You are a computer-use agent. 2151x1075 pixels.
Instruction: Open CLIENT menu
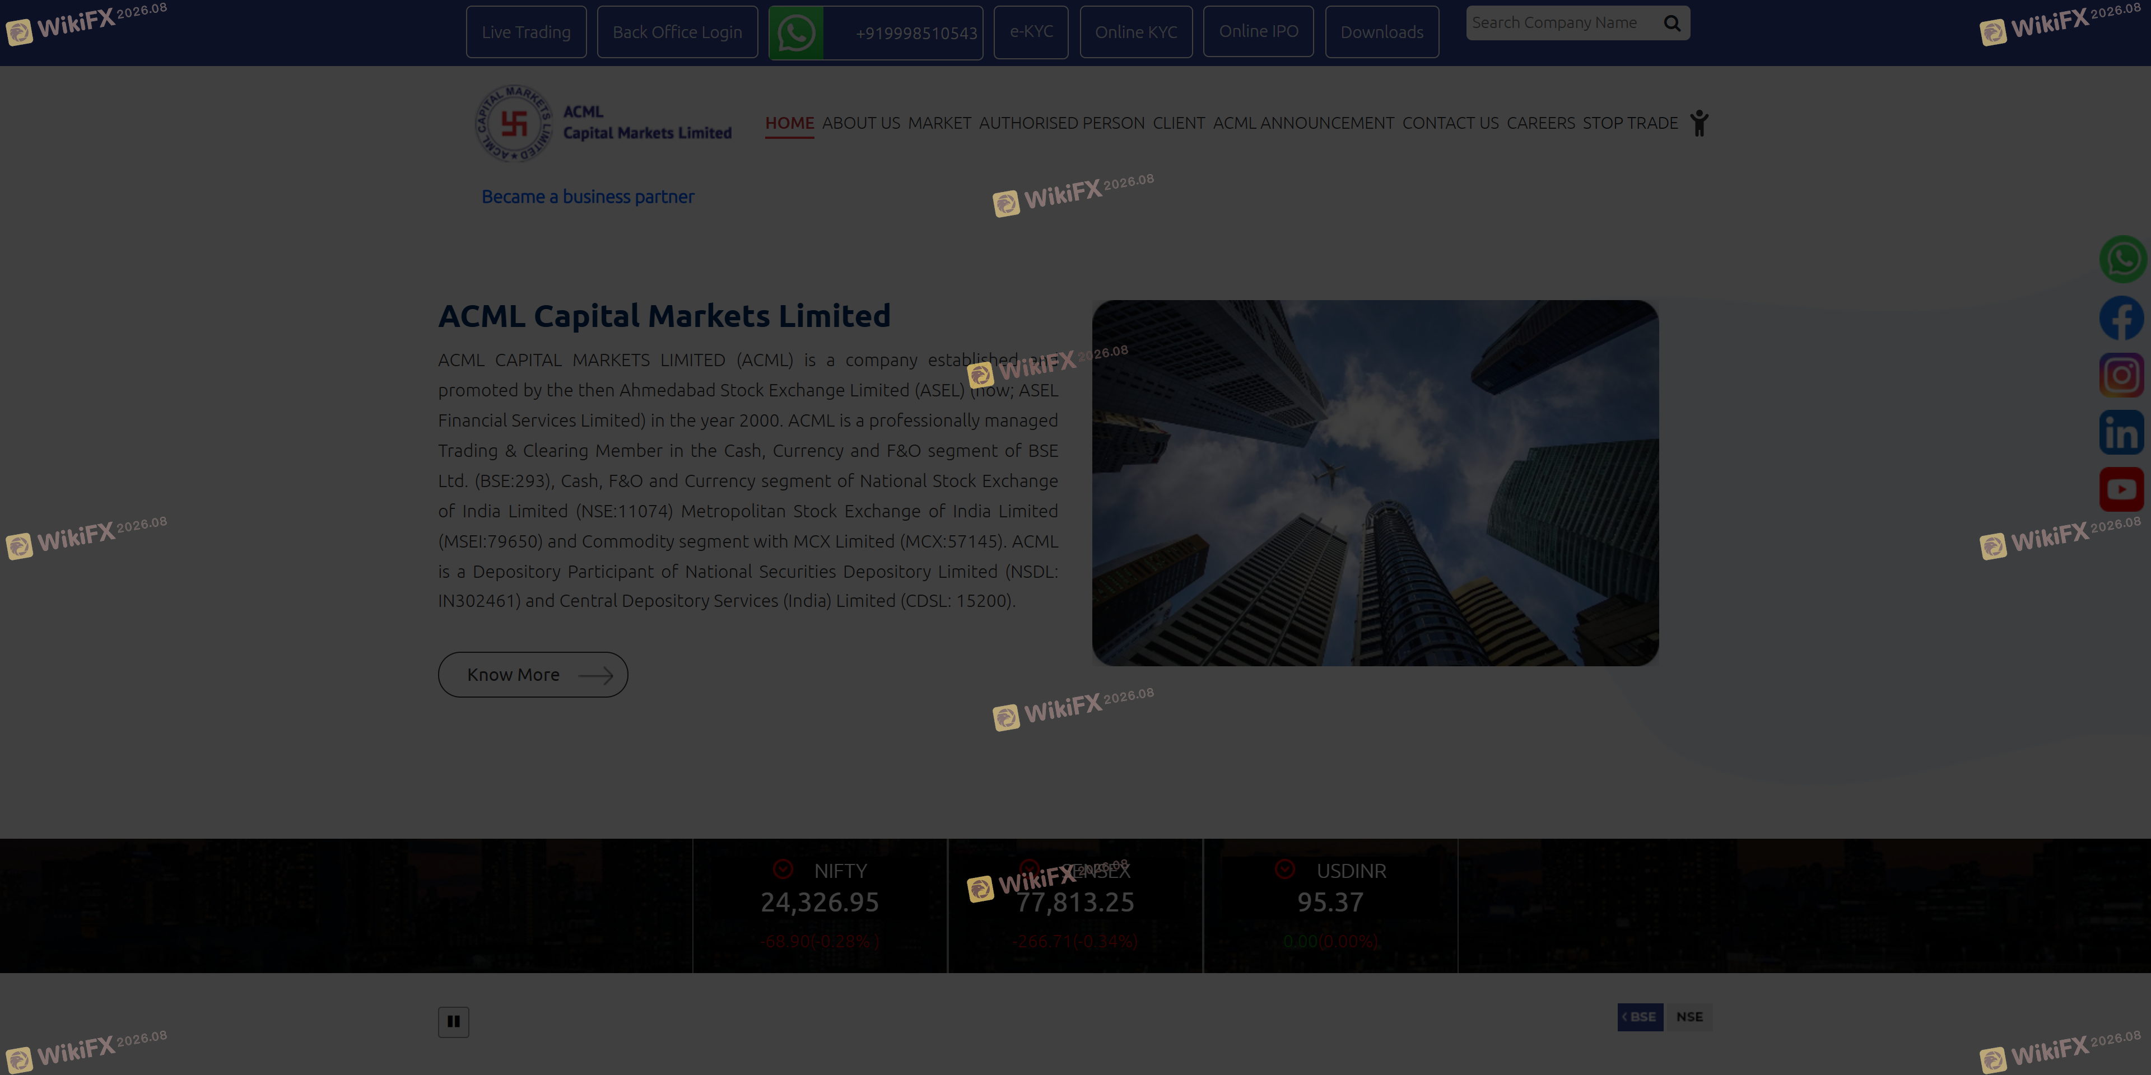1178,123
